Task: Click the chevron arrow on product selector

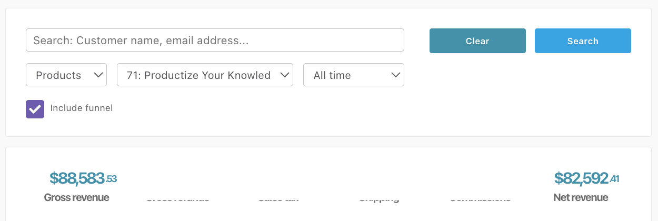Action: tap(284, 75)
